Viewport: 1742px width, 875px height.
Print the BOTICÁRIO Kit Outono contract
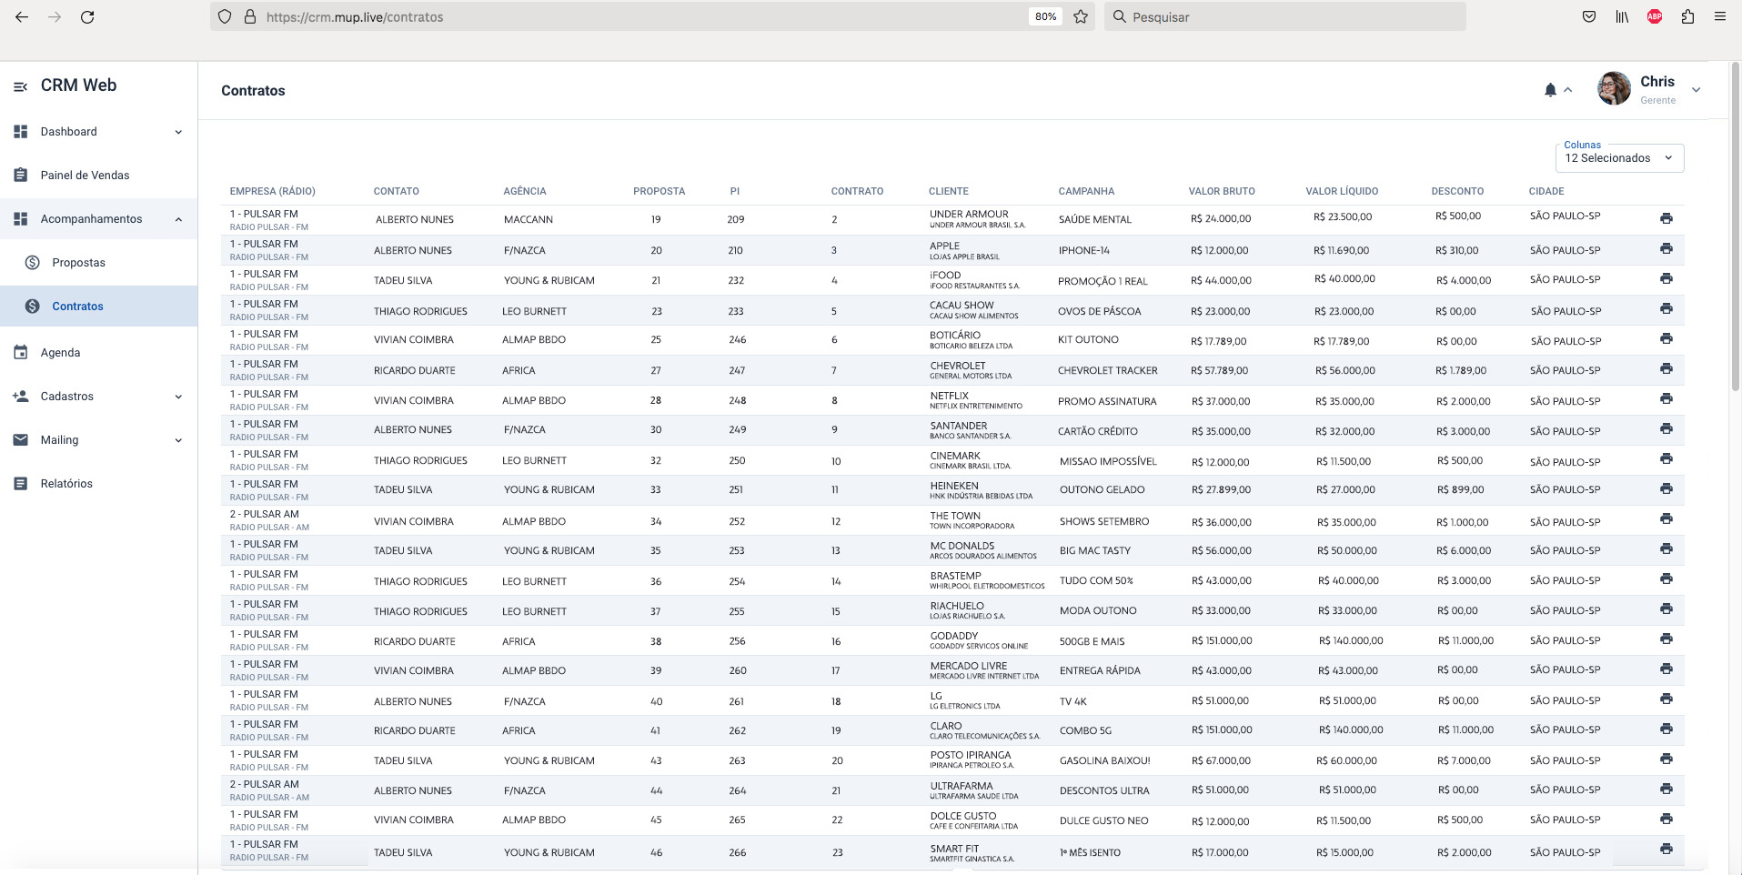pyautogui.click(x=1666, y=338)
